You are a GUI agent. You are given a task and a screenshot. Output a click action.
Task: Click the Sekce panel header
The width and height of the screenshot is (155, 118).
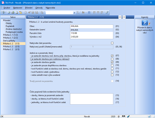pyautogui.click(x=13, y=17)
